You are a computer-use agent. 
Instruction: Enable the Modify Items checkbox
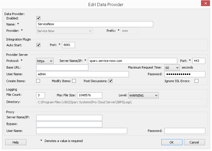tap(74, 81)
